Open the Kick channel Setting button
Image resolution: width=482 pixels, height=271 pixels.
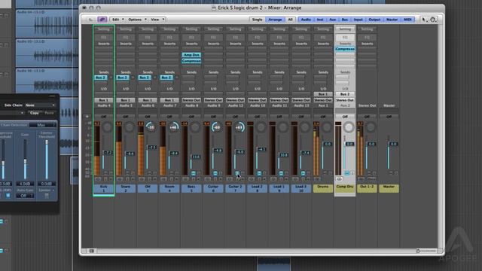click(x=104, y=29)
